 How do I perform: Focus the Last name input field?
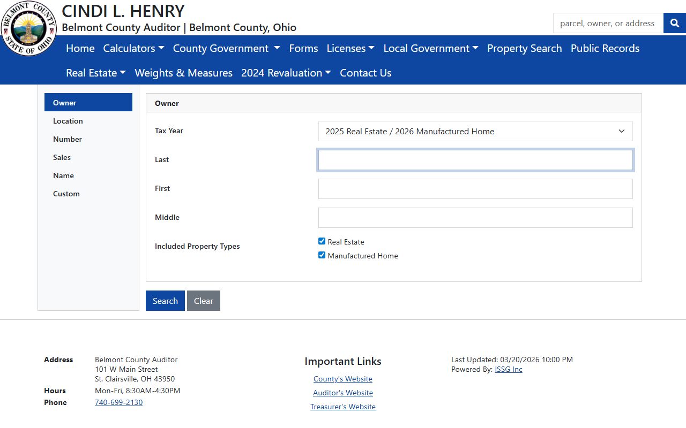tap(475, 160)
